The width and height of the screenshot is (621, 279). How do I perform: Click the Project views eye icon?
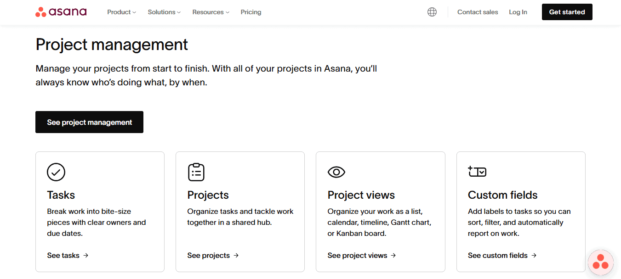[336, 172]
